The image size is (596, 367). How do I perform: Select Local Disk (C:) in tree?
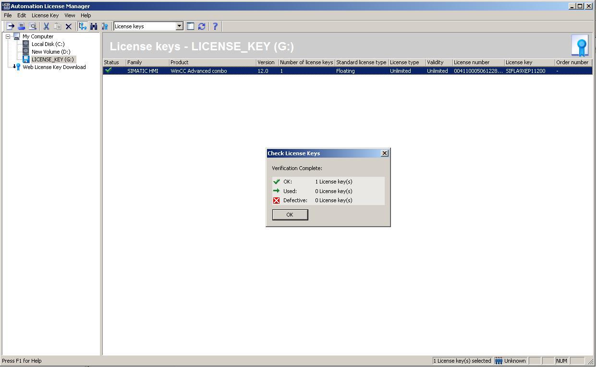click(x=48, y=44)
